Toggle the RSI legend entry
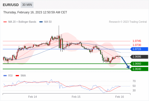 tap(10, 76)
